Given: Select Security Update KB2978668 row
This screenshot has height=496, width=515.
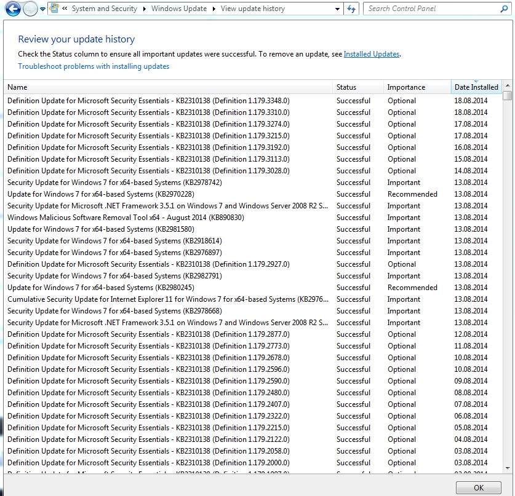Looking at the screenshot, I should pyautogui.click(x=253, y=311).
